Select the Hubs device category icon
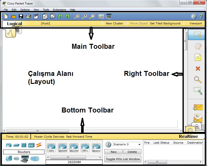 pyautogui.click(x=24, y=145)
